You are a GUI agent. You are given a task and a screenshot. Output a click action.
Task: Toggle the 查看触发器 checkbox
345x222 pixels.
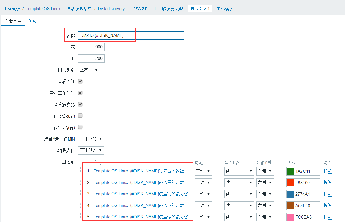pyautogui.click(x=81, y=104)
